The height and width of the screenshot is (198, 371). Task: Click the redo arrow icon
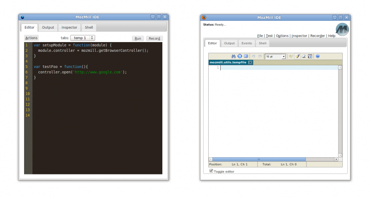click(260, 56)
